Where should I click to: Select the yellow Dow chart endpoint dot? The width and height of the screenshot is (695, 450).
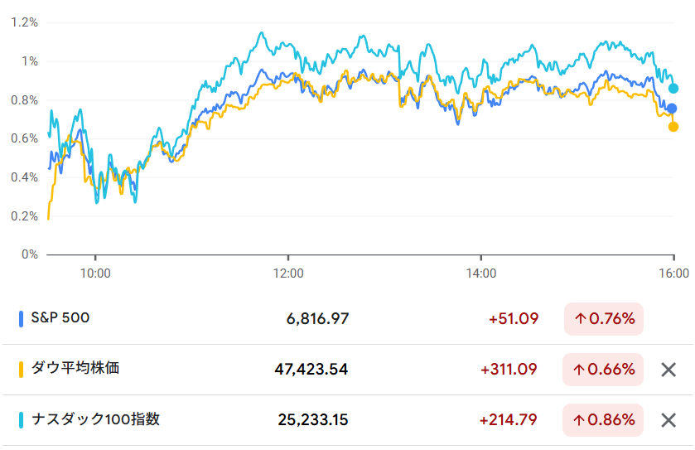673,127
